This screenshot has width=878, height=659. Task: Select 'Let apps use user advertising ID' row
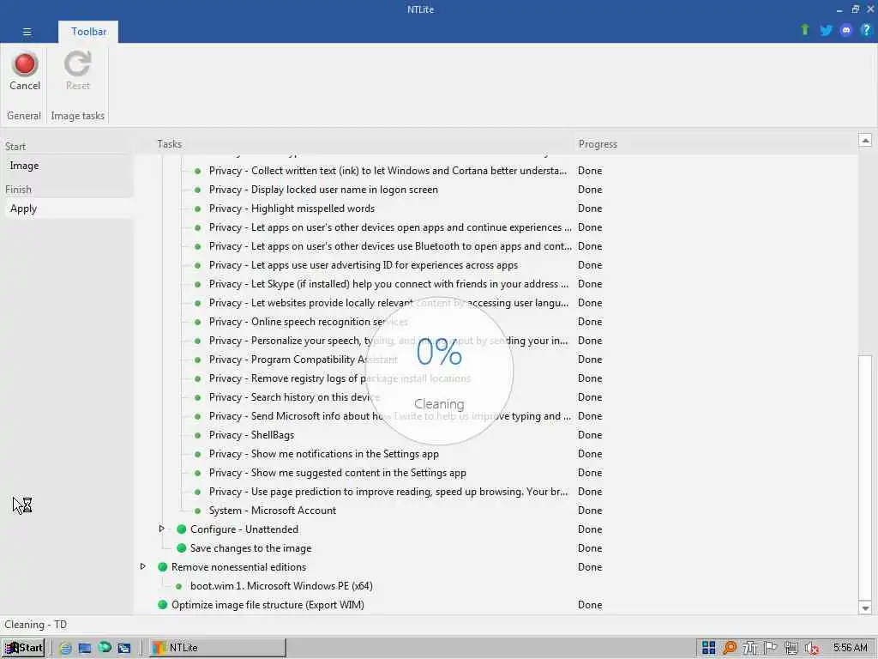[x=363, y=265]
